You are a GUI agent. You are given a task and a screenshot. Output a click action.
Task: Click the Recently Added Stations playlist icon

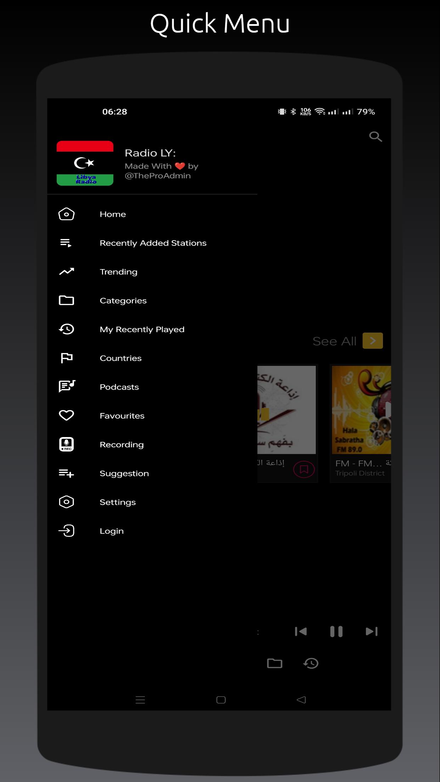(x=66, y=243)
